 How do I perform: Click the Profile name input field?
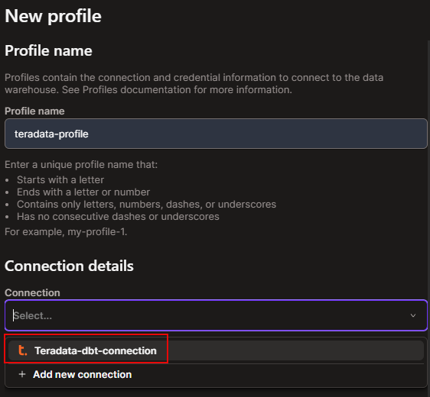click(216, 134)
